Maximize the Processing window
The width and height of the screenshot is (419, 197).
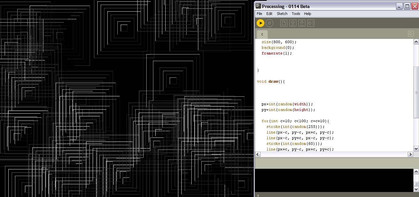click(407, 6)
